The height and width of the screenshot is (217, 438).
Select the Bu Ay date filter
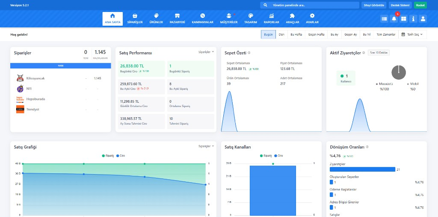pyautogui.click(x=334, y=34)
